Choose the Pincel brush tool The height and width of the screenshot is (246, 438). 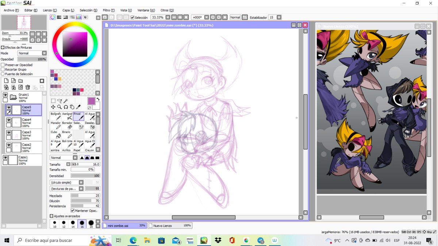coord(78,116)
